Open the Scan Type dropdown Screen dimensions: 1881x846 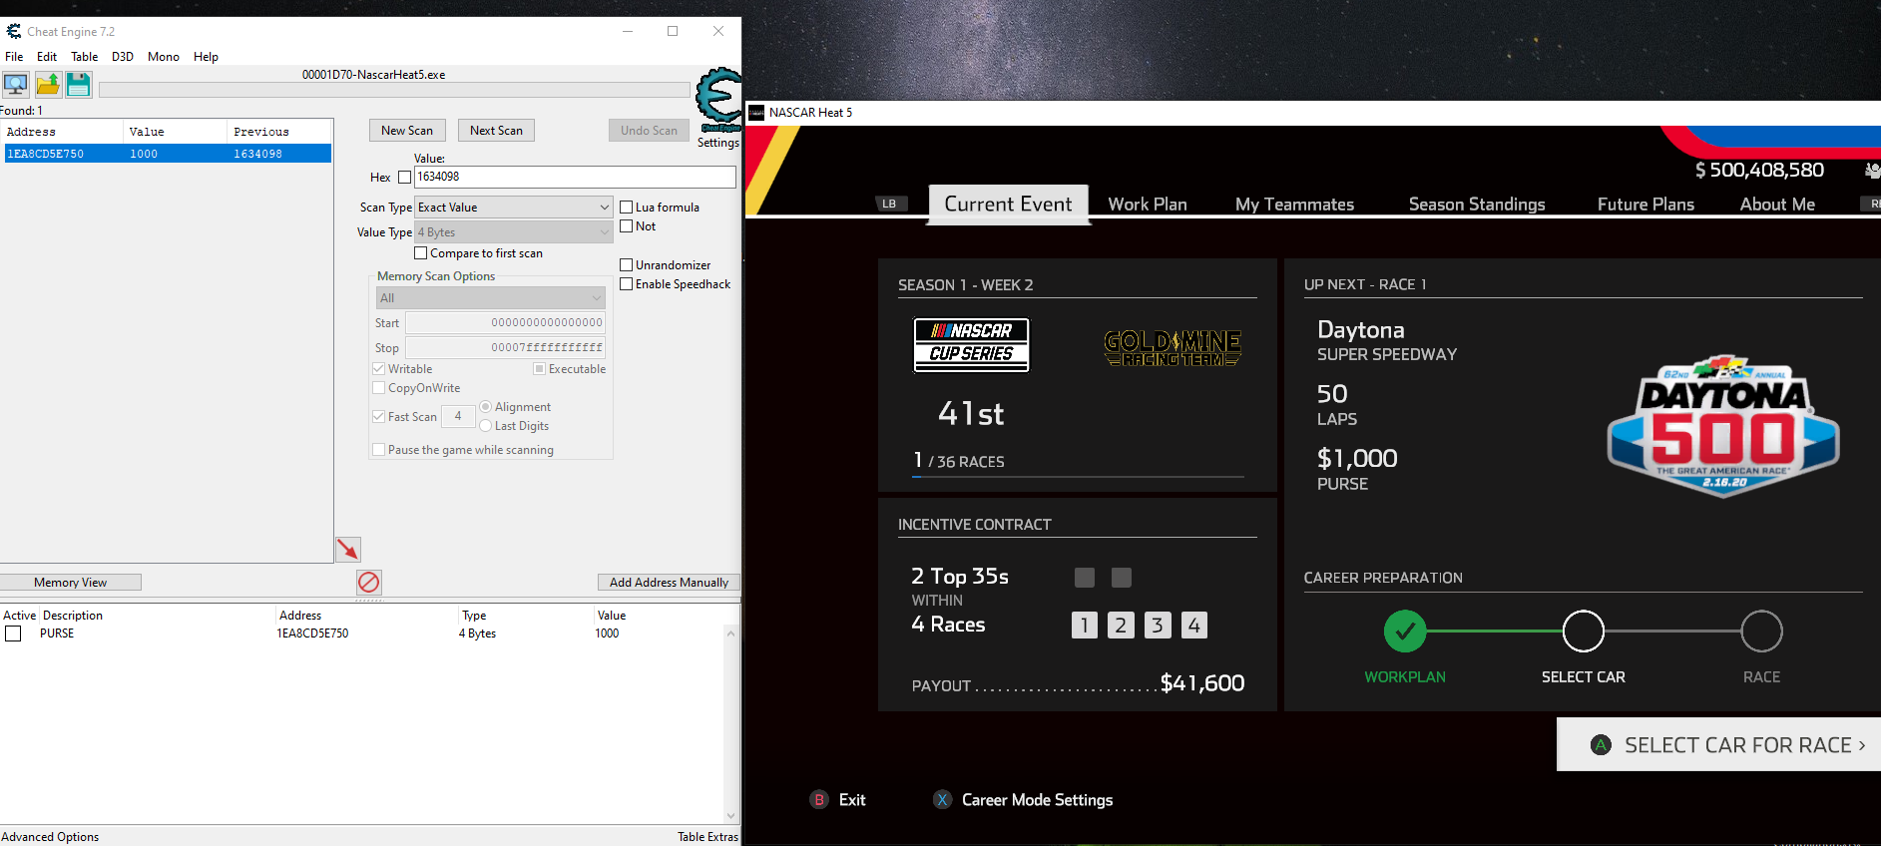tap(513, 208)
